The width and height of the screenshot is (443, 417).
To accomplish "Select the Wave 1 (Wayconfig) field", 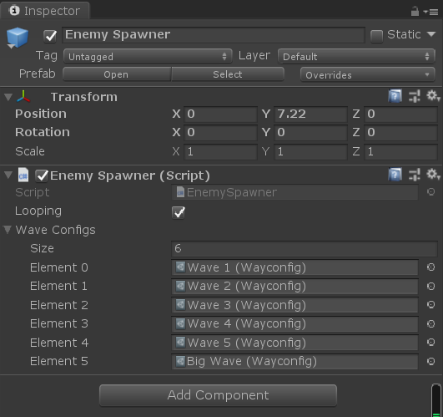I will click(x=294, y=267).
